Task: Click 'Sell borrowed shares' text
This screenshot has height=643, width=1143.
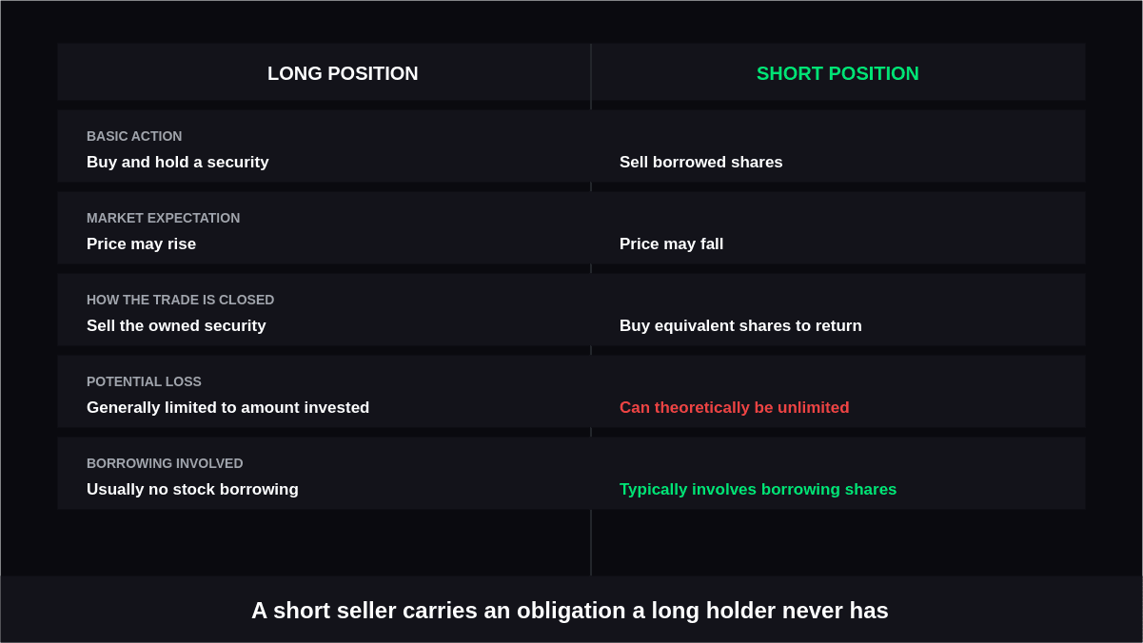Action: coord(701,163)
